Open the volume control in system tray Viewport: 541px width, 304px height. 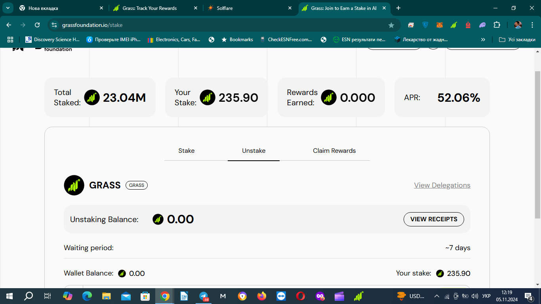tap(475, 296)
